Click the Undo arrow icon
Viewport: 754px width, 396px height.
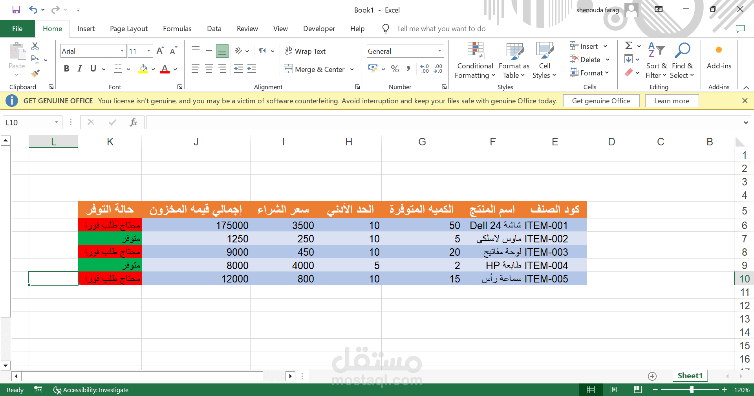tap(33, 10)
